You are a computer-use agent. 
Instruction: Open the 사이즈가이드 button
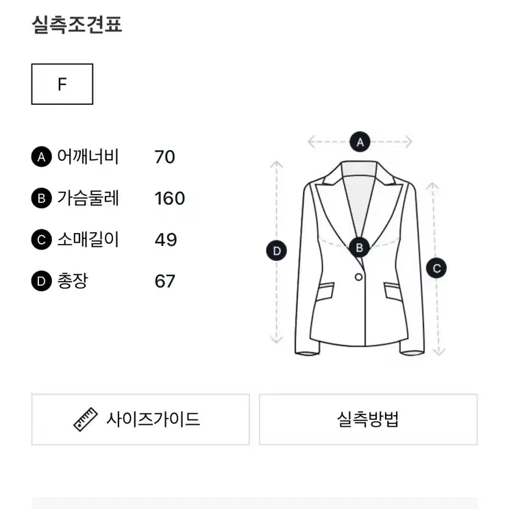140,419
